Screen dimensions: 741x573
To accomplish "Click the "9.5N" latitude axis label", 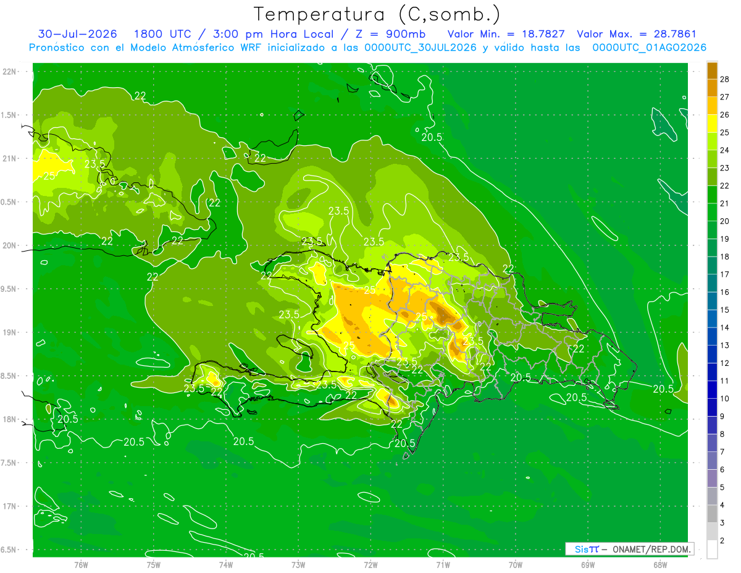I will point(9,289).
